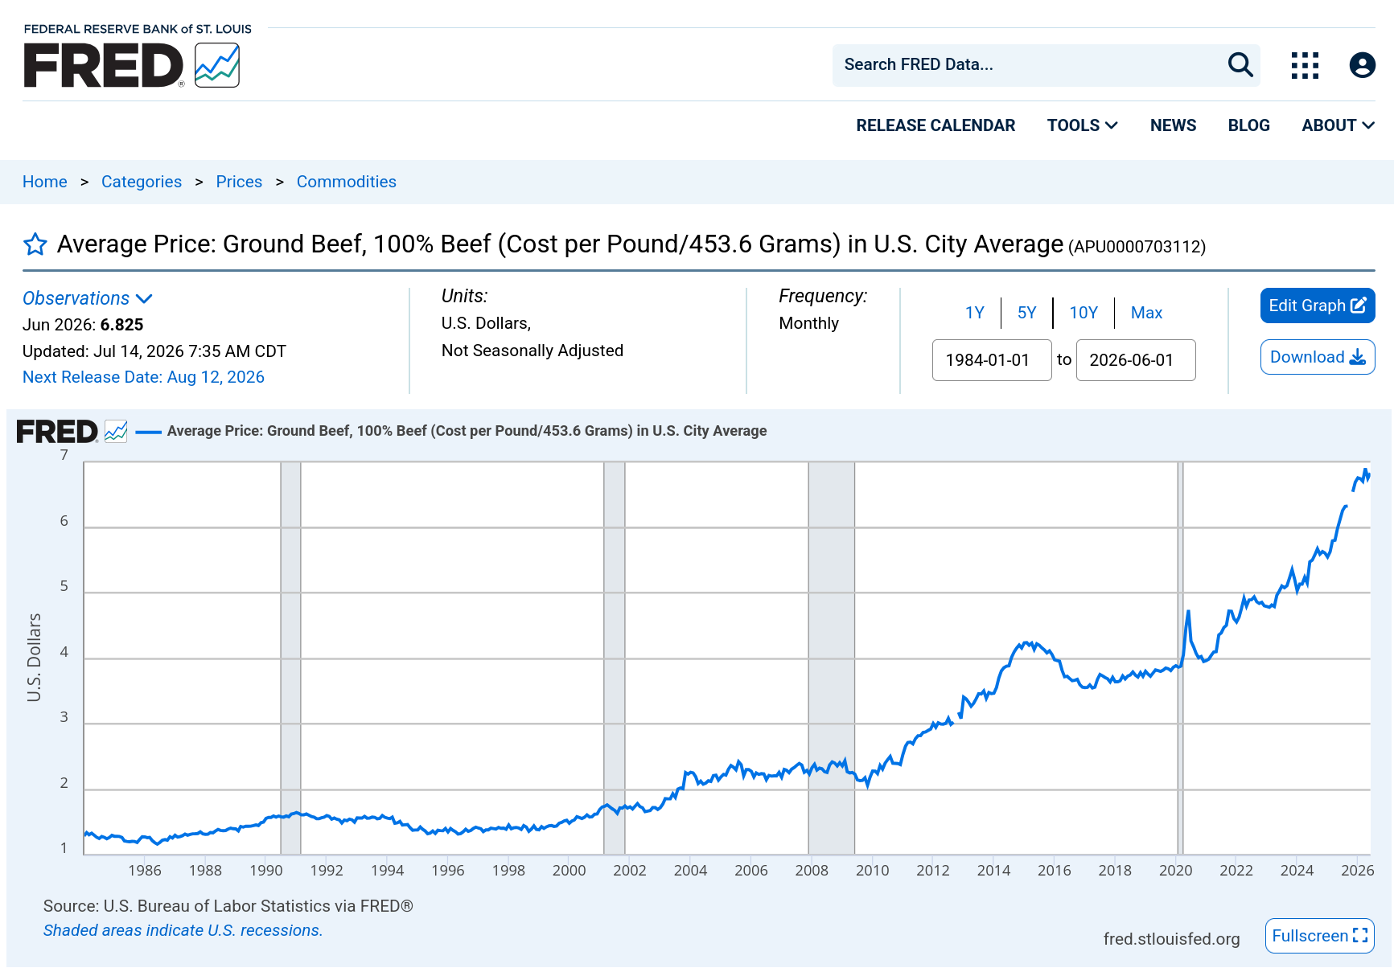Screen dimensions: 1394x972
Task: Click the Edit Graph button
Action: pos(1317,306)
